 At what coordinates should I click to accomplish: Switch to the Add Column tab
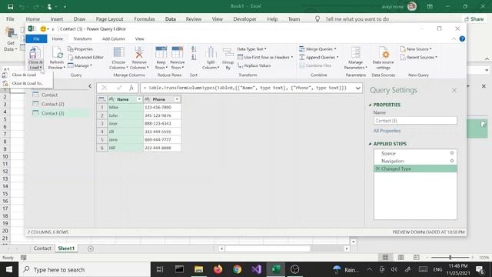pyautogui.click(x=114, y=39)
